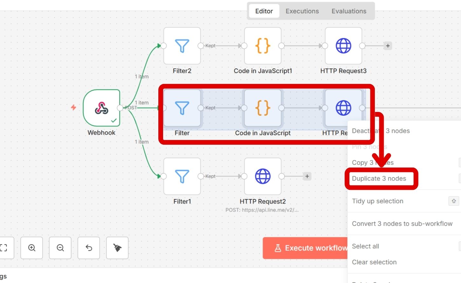Select the Filter2 node icon

click(182, 46)
